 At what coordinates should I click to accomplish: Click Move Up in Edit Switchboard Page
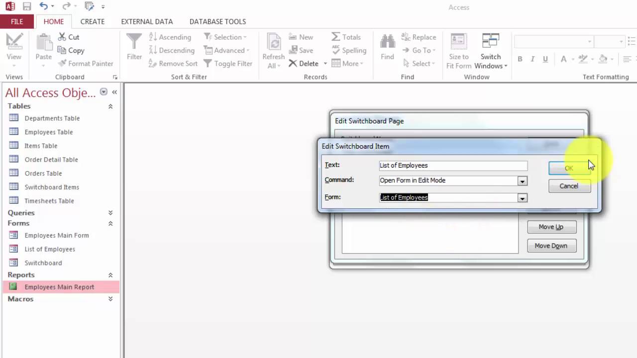[551, 227]
